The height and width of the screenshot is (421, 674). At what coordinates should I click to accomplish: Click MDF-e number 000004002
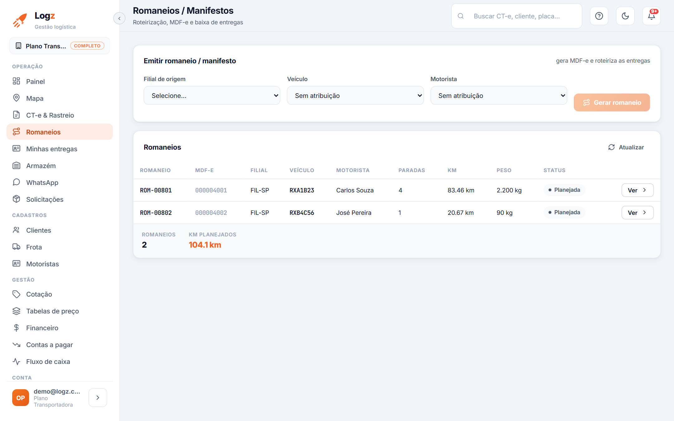point(211,213)
